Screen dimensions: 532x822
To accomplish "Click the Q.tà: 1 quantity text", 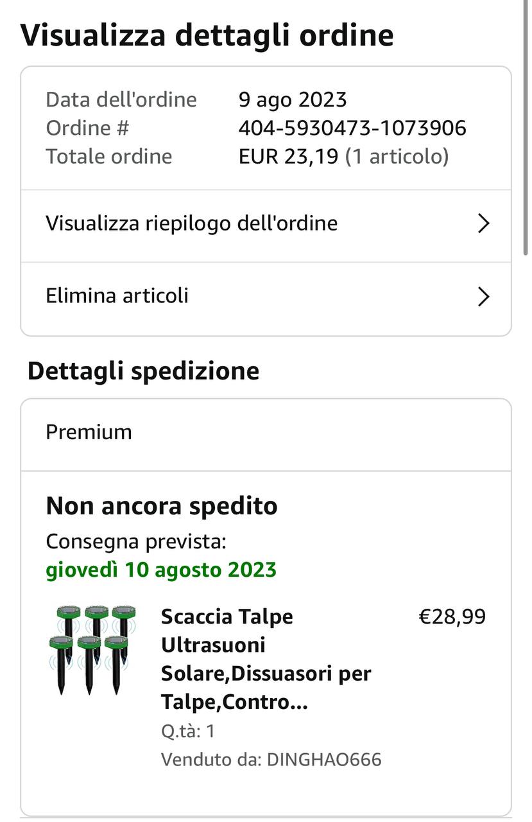I will pos(188,731).
